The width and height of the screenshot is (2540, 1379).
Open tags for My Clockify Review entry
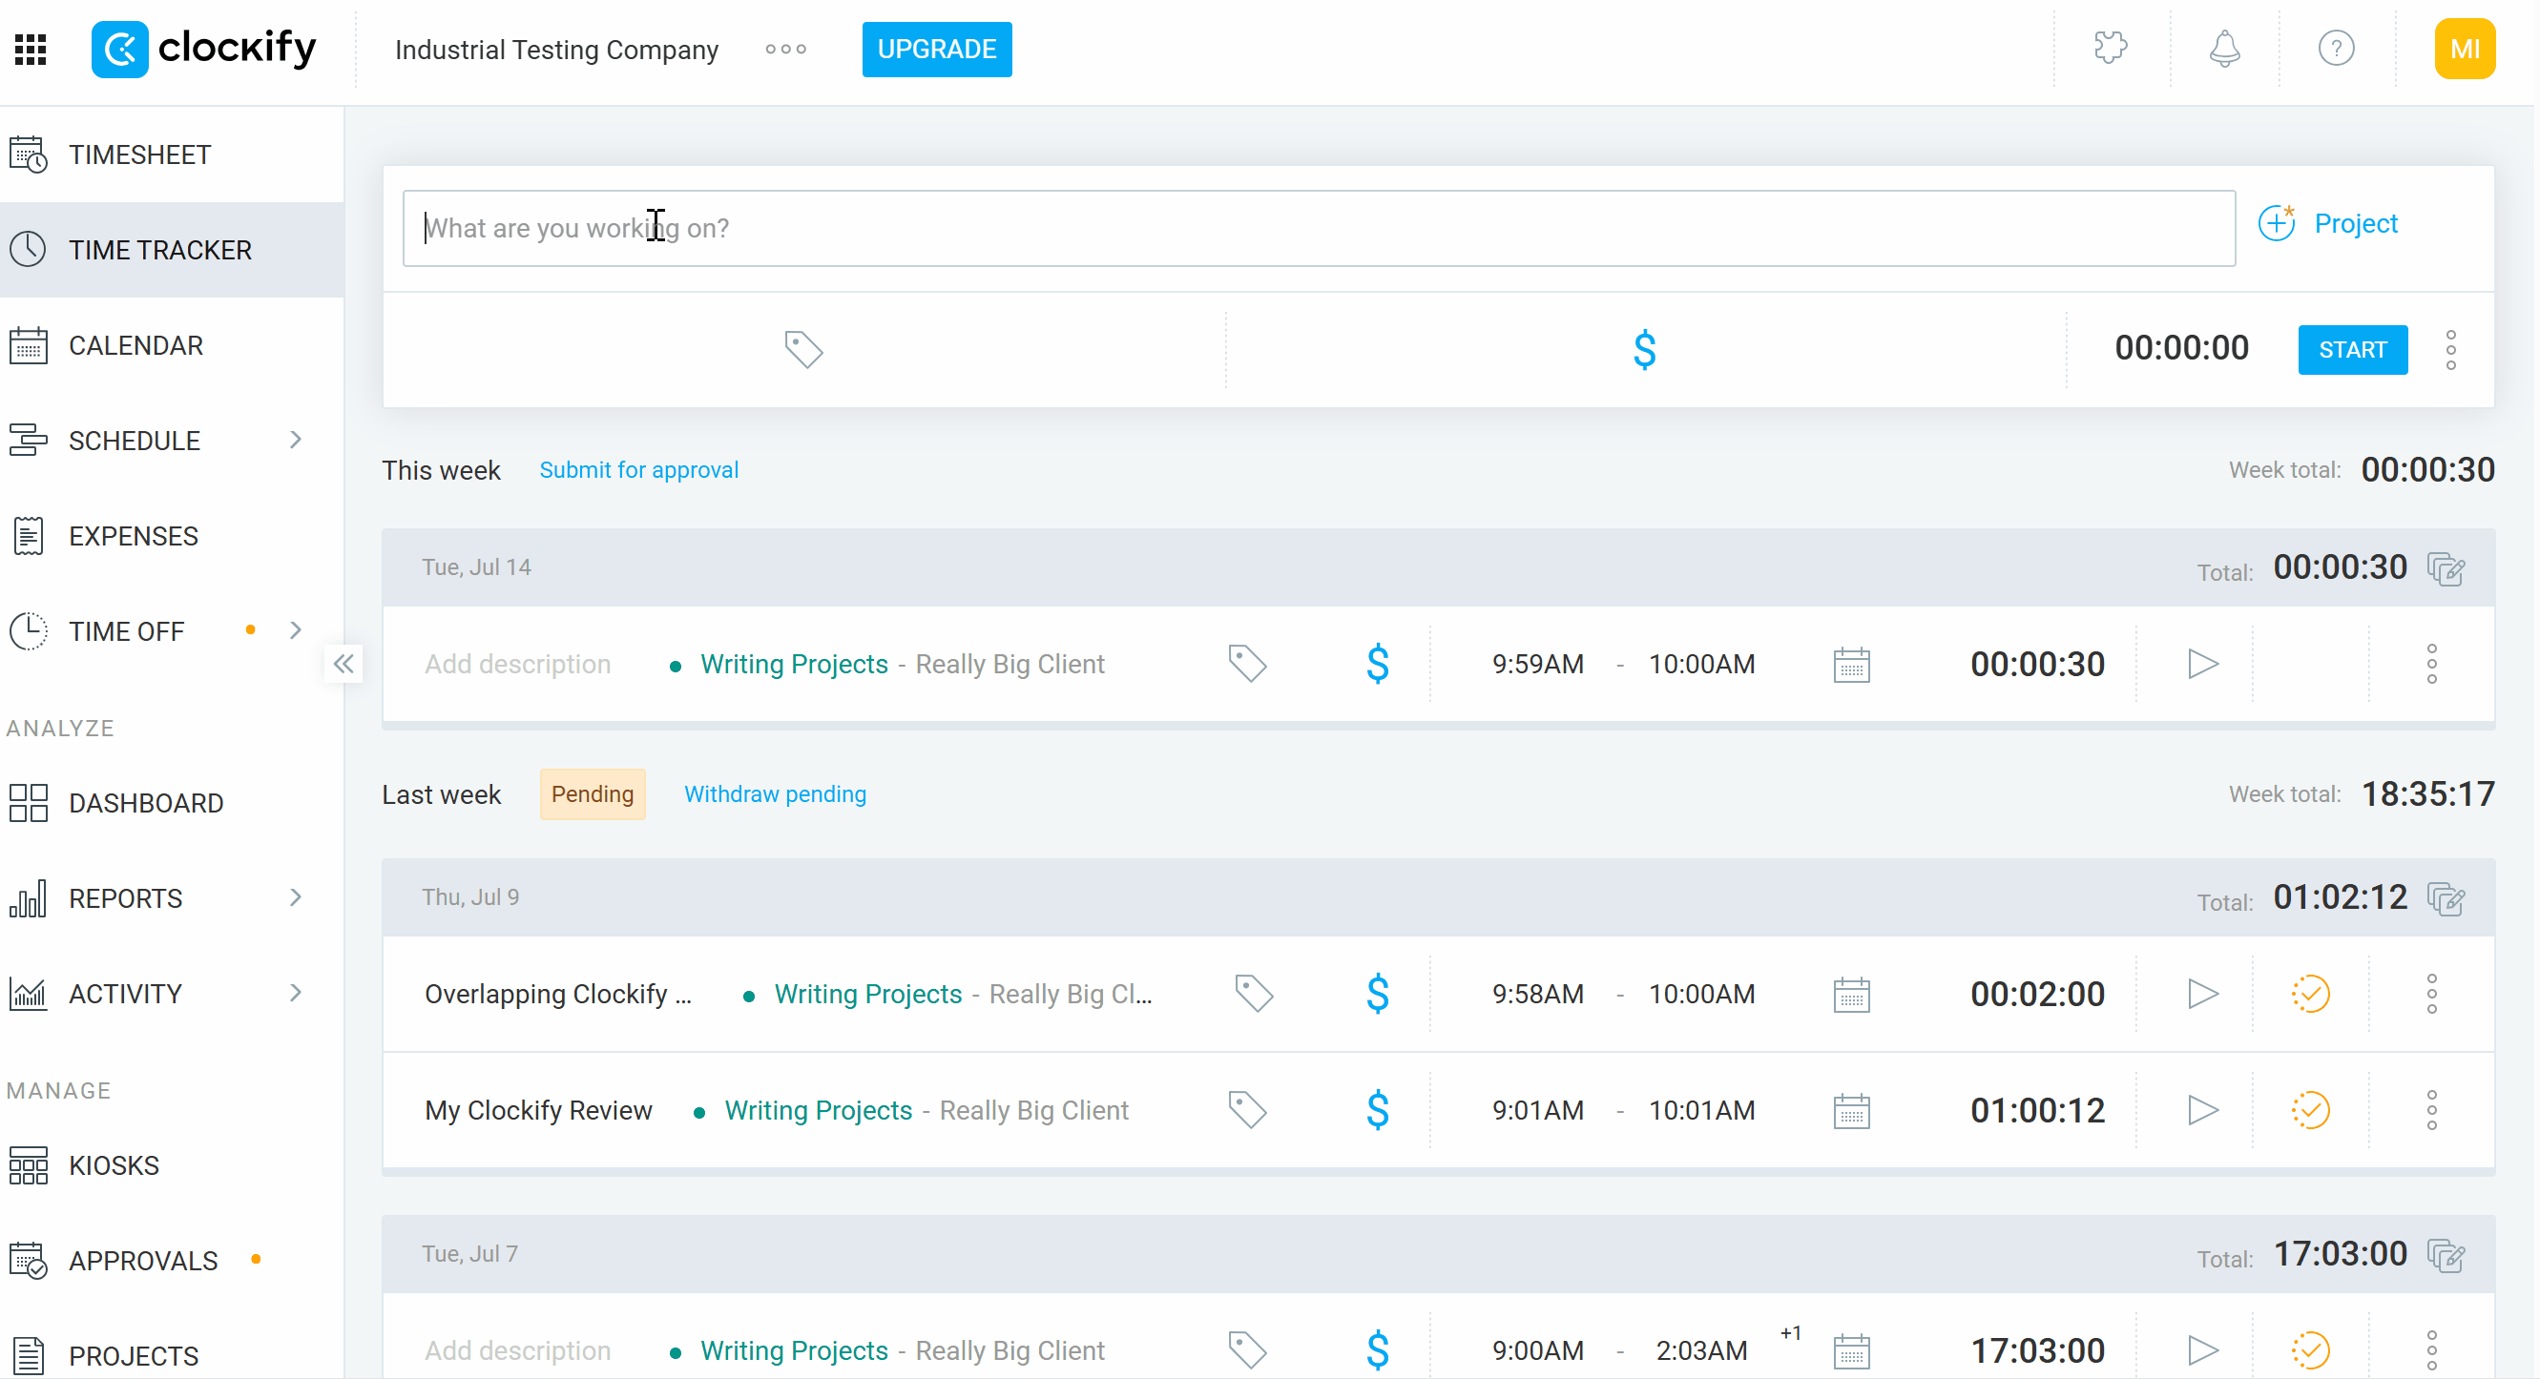[1247, 1111]
